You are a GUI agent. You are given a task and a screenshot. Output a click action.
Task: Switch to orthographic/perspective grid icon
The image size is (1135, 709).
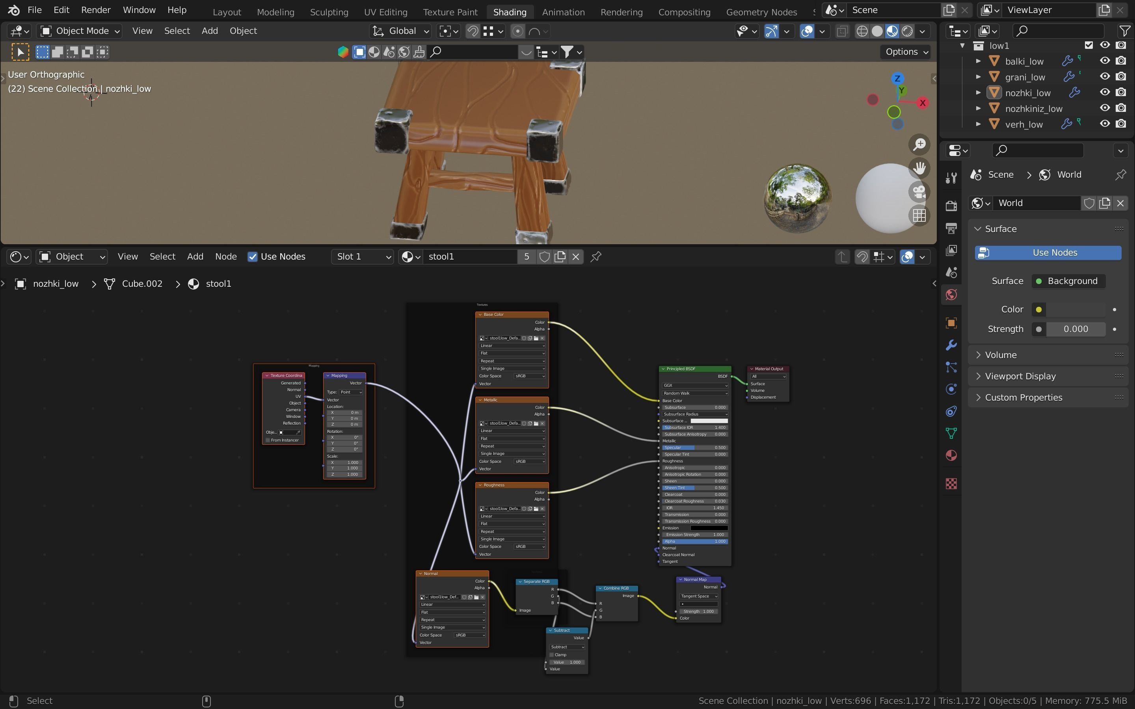tap(919, 215)
